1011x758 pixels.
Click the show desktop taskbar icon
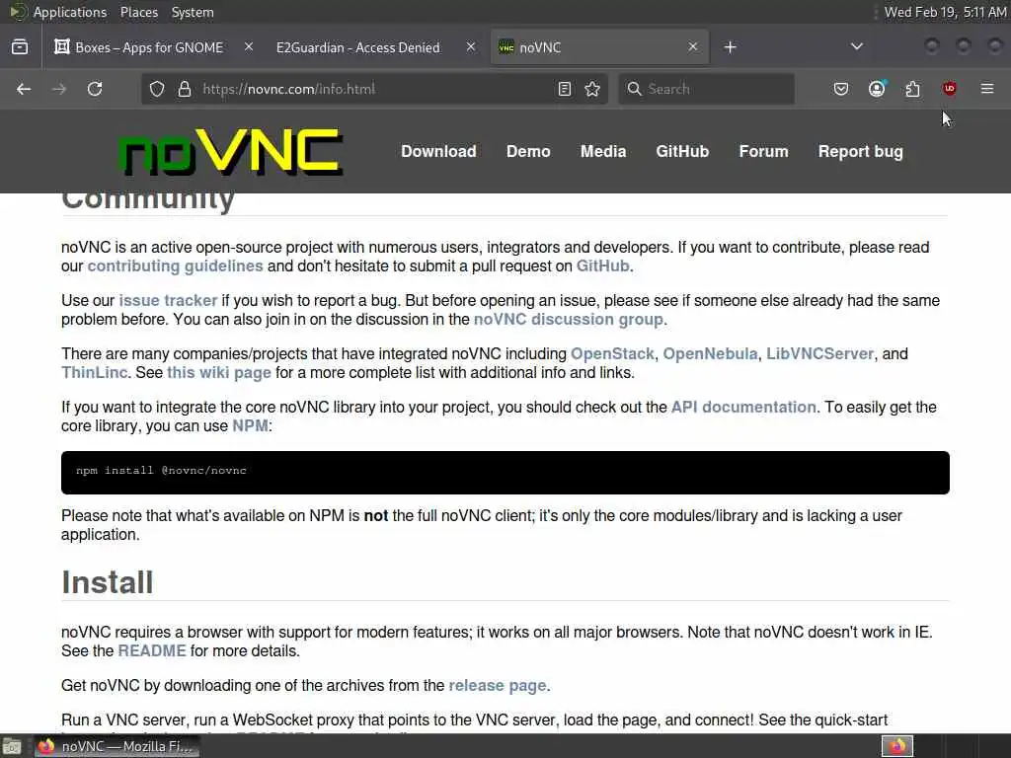pos(12,747)
